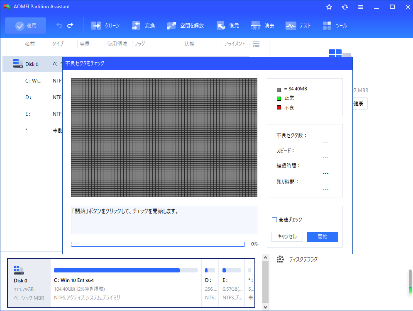Click the ディスクデフラグ disk defrag option
The width and height of the screenshot is (413, 311).
click(303, 260)
